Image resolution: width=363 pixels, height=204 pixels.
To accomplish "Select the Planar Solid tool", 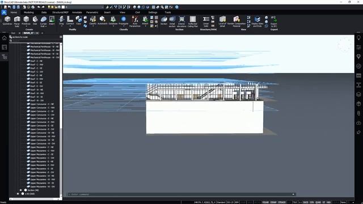I will [17, 22].
